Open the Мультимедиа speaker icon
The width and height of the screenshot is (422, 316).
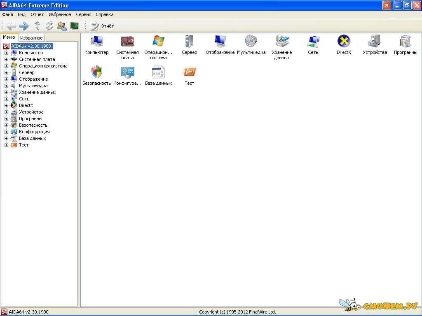251,41
